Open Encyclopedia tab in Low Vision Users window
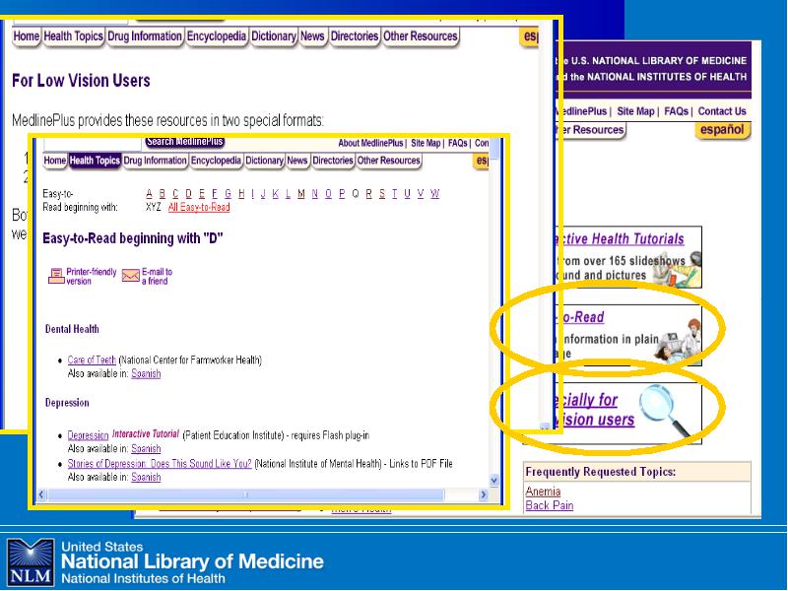788x591 pixels. coord(217,36)
